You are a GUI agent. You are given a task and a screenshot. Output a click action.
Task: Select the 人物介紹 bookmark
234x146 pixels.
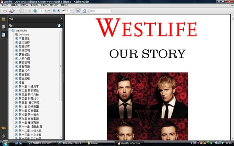click(x=24, y=58)
